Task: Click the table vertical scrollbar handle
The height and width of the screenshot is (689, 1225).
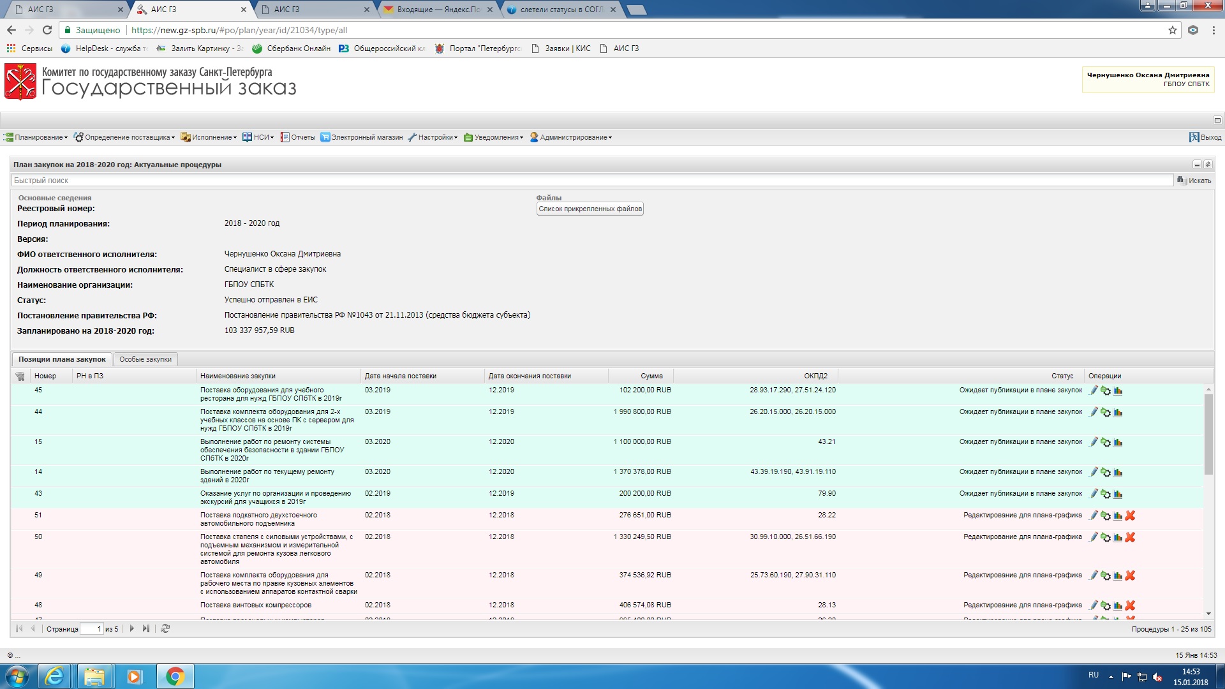Action: 1208,434
